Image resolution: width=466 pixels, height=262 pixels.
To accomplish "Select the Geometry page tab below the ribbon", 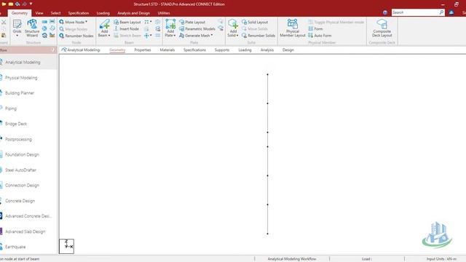I will [117, 50].
